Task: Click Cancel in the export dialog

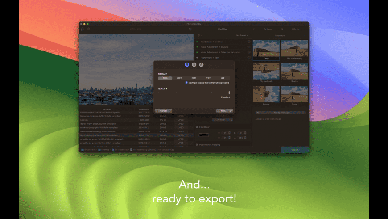Action: [163, 111]
